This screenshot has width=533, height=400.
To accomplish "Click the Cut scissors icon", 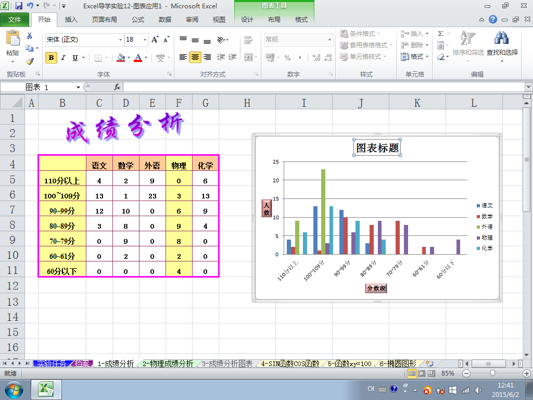I will 30,35.
